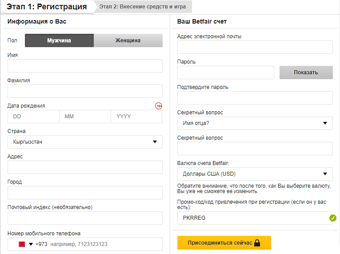Click the DD birth day field
340x254 pixels.
point(33,117)
